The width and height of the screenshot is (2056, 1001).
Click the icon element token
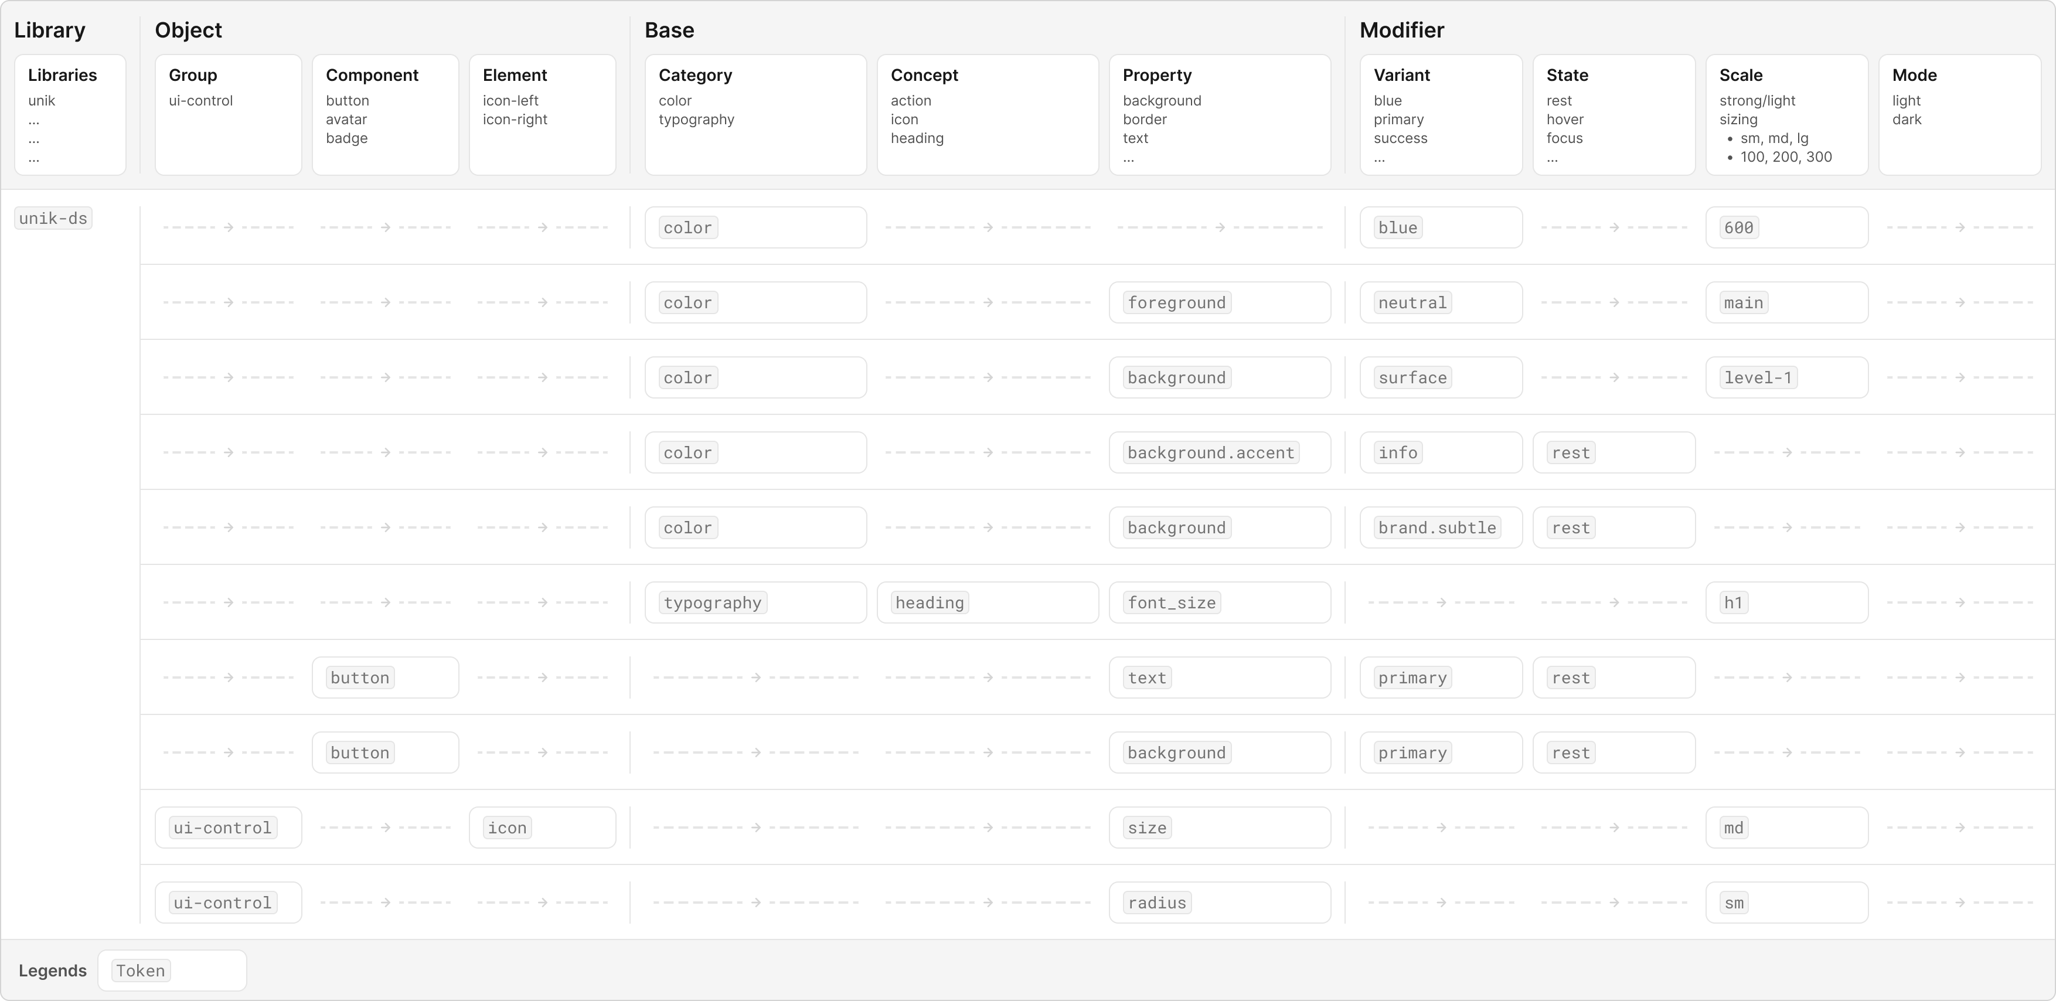click(507, 828)
